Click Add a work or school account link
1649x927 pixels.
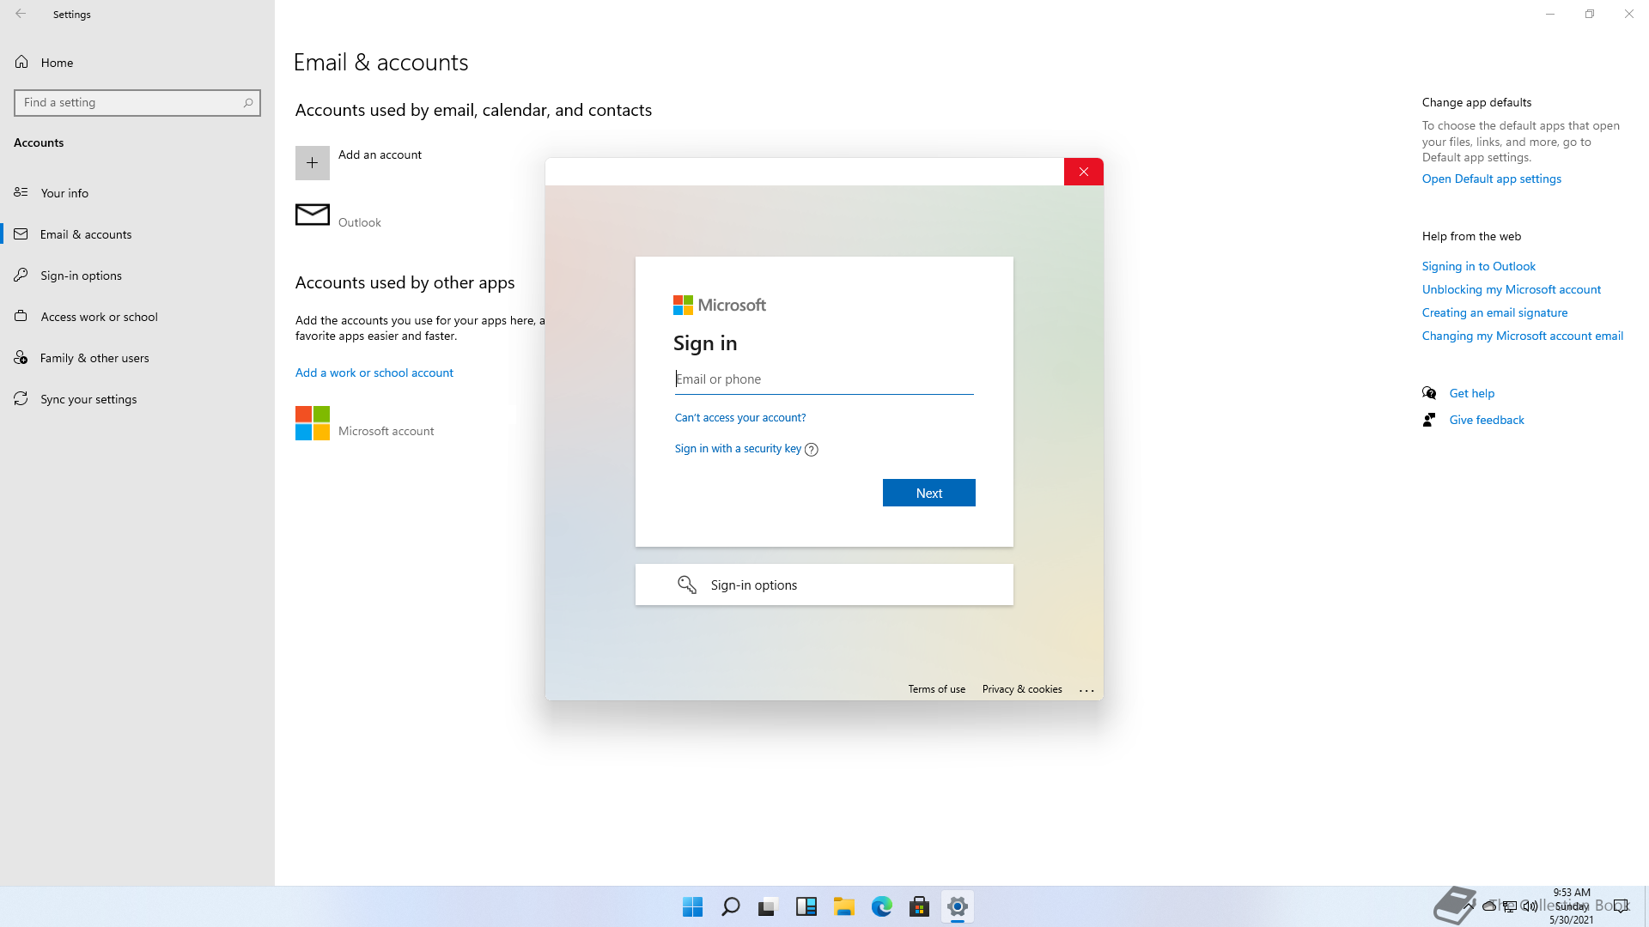(x=374, y=373)
